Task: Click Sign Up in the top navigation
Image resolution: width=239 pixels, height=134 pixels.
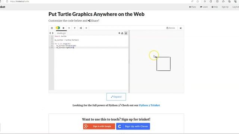Action: pos(225,7)
